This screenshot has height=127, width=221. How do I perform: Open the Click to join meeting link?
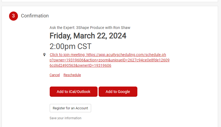click(68, 55)
